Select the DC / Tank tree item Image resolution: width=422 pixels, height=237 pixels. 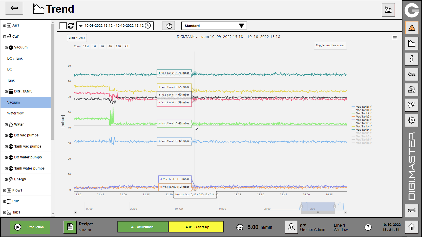26,58
